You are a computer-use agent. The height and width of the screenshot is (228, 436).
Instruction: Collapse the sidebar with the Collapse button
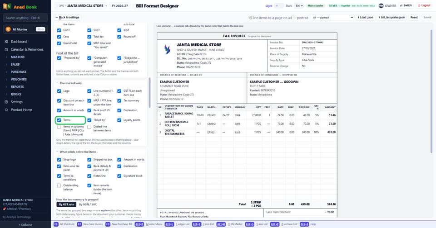25,225
